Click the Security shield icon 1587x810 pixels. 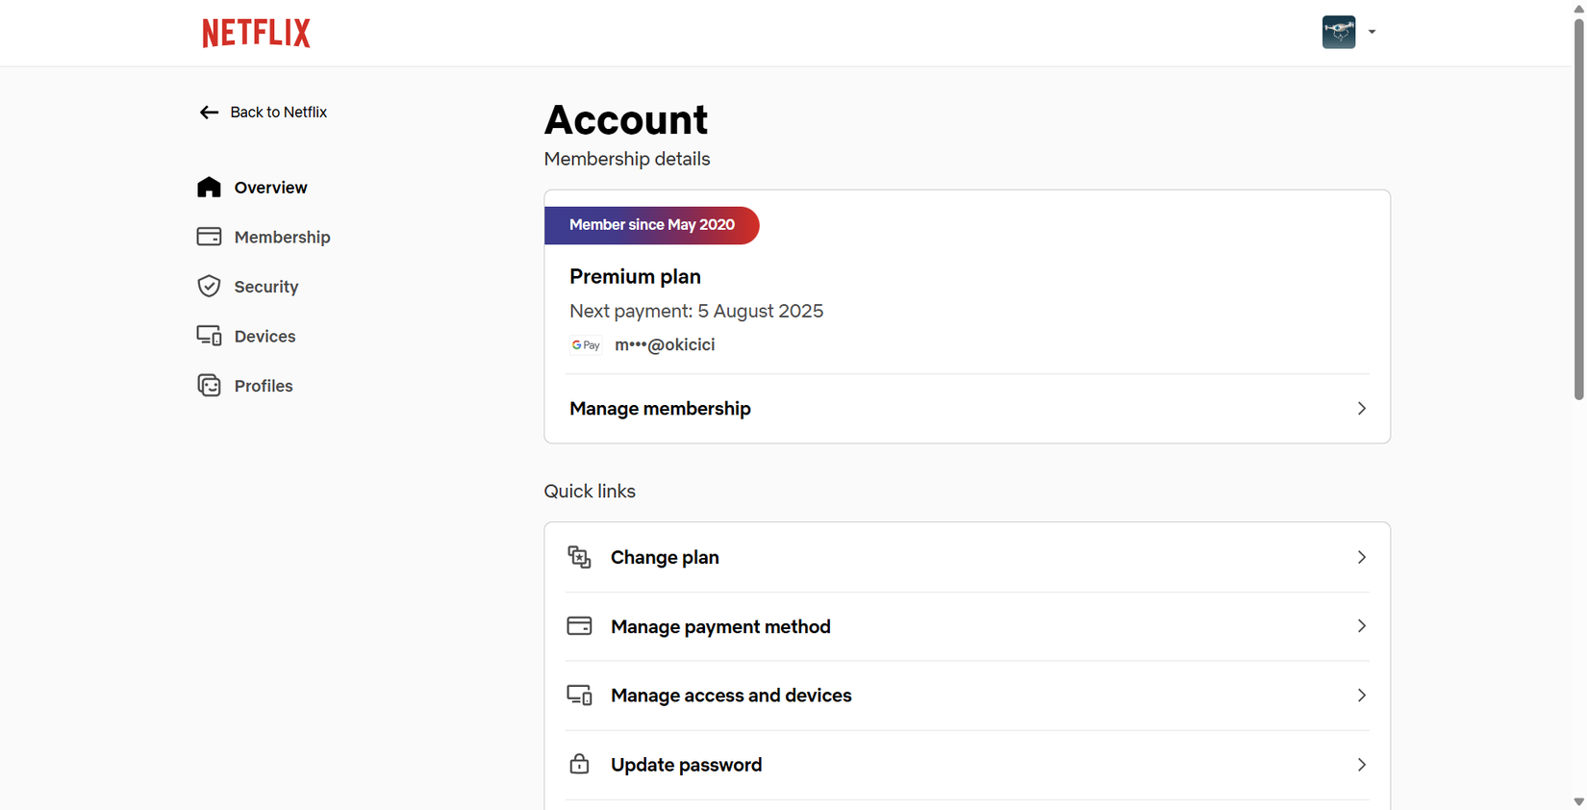pos(209,287)
